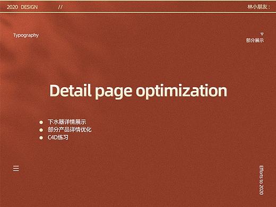
Task: Click the double slash in header
Action: click(x=60, y=7)
